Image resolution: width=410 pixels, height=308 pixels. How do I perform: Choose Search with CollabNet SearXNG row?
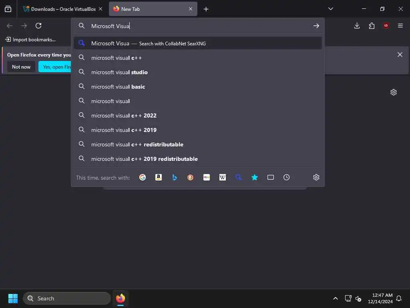198,43
